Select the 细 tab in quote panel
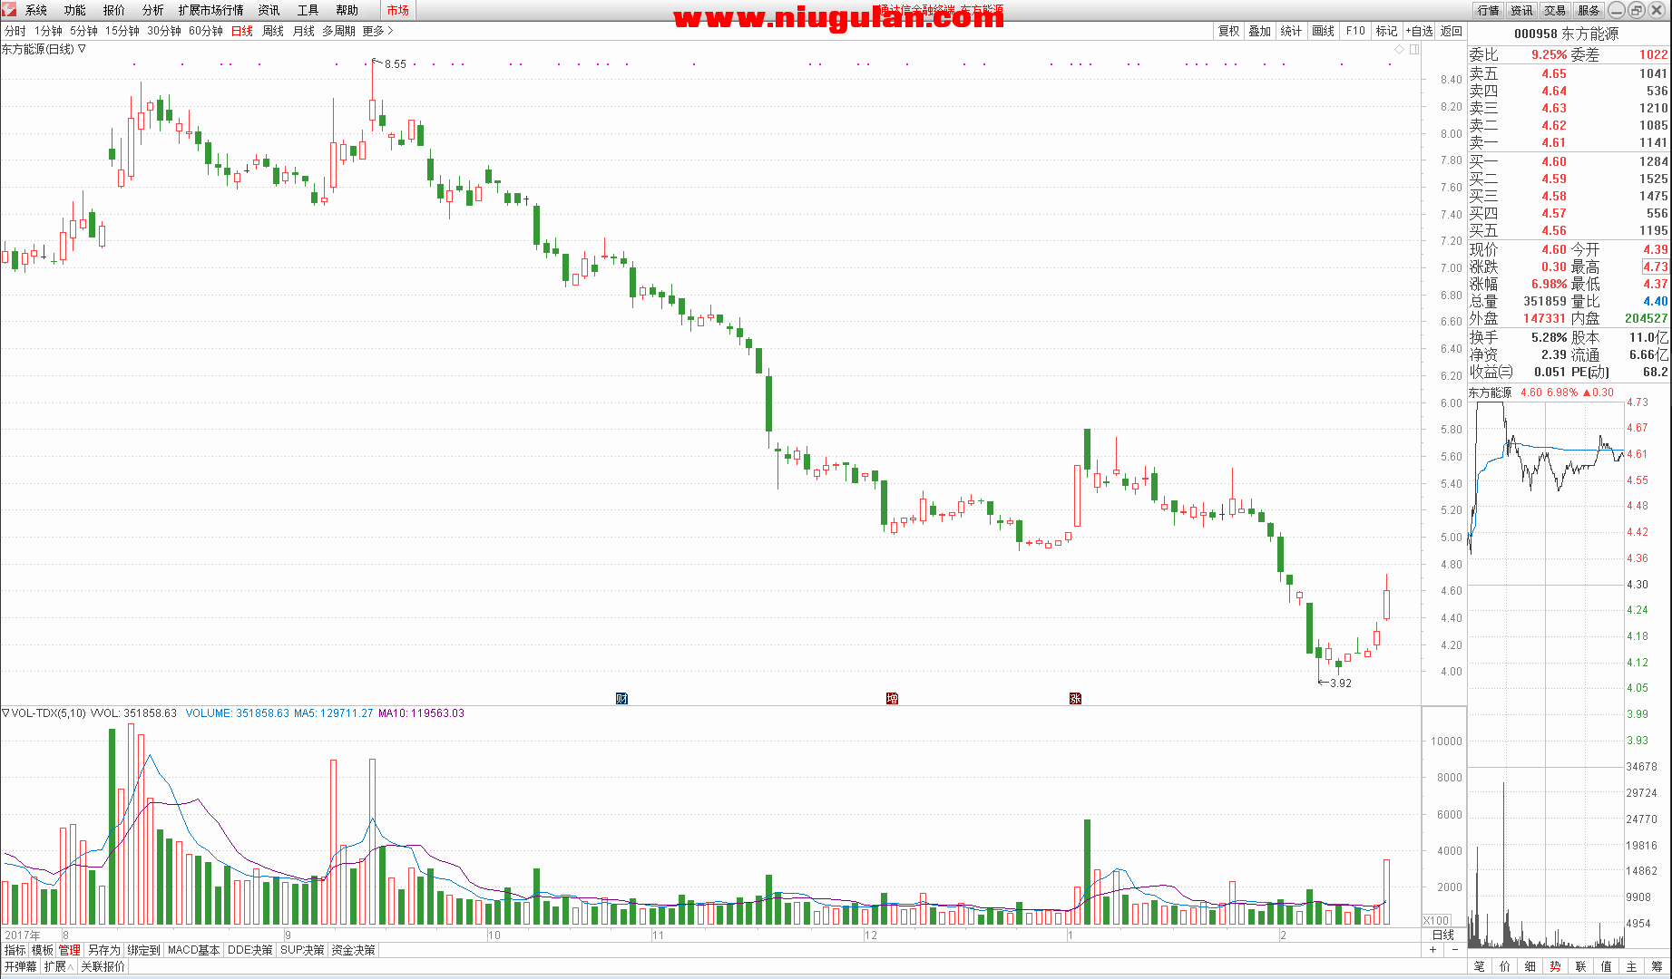This screenshot has height=979, width=1672. coord(1530,966)
